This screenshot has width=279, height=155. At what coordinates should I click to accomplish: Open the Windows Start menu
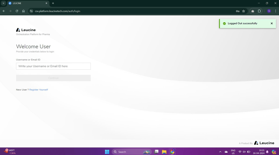(x=107, y=152)
